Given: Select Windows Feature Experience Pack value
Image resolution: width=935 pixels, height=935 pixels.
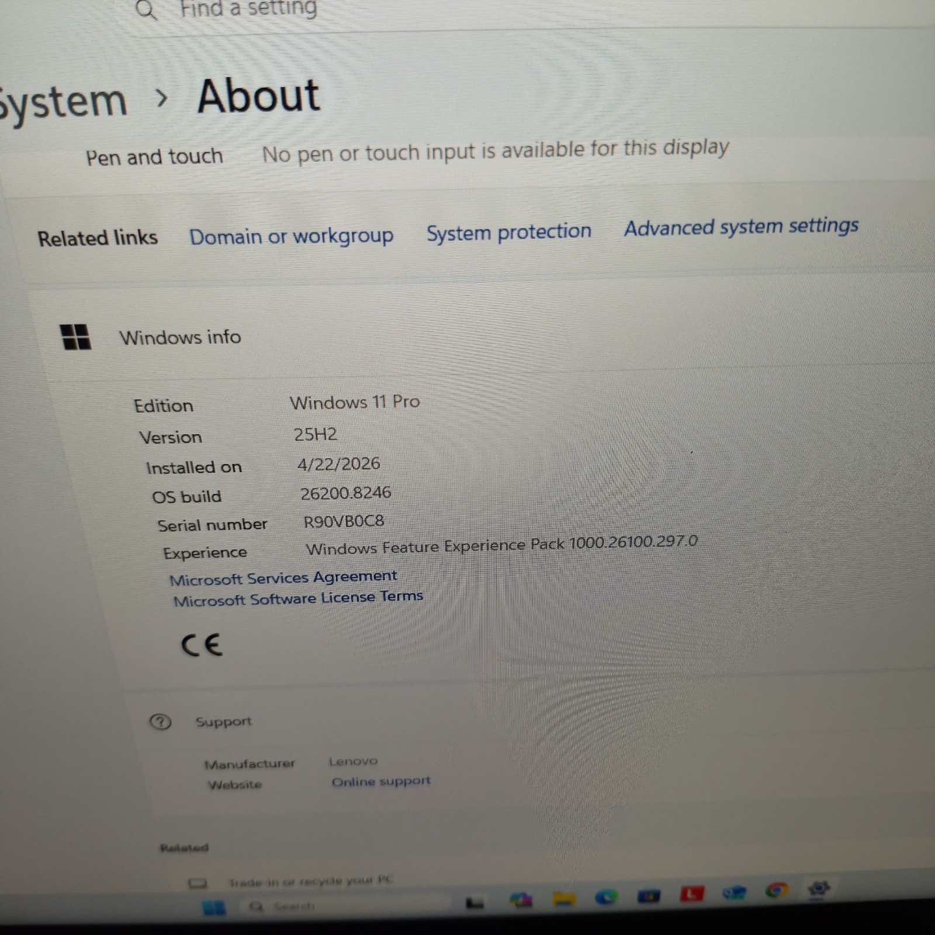Looking at the screenshot, I should (x=502, y=545).
